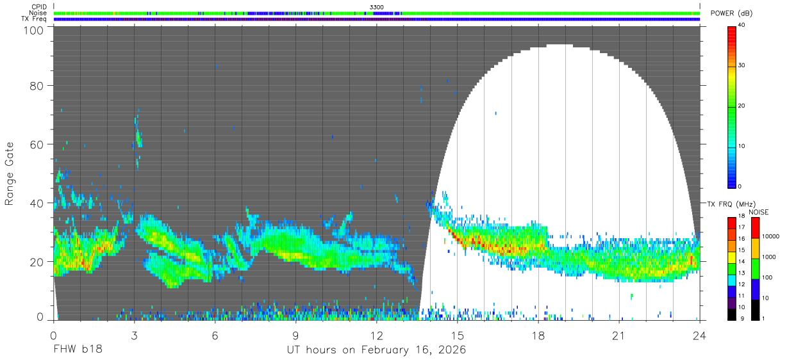Click the yellow swatch in TX FRQ legend
Image resolution: width=787 pixels, height=363 pixels.
coord(732,257)
